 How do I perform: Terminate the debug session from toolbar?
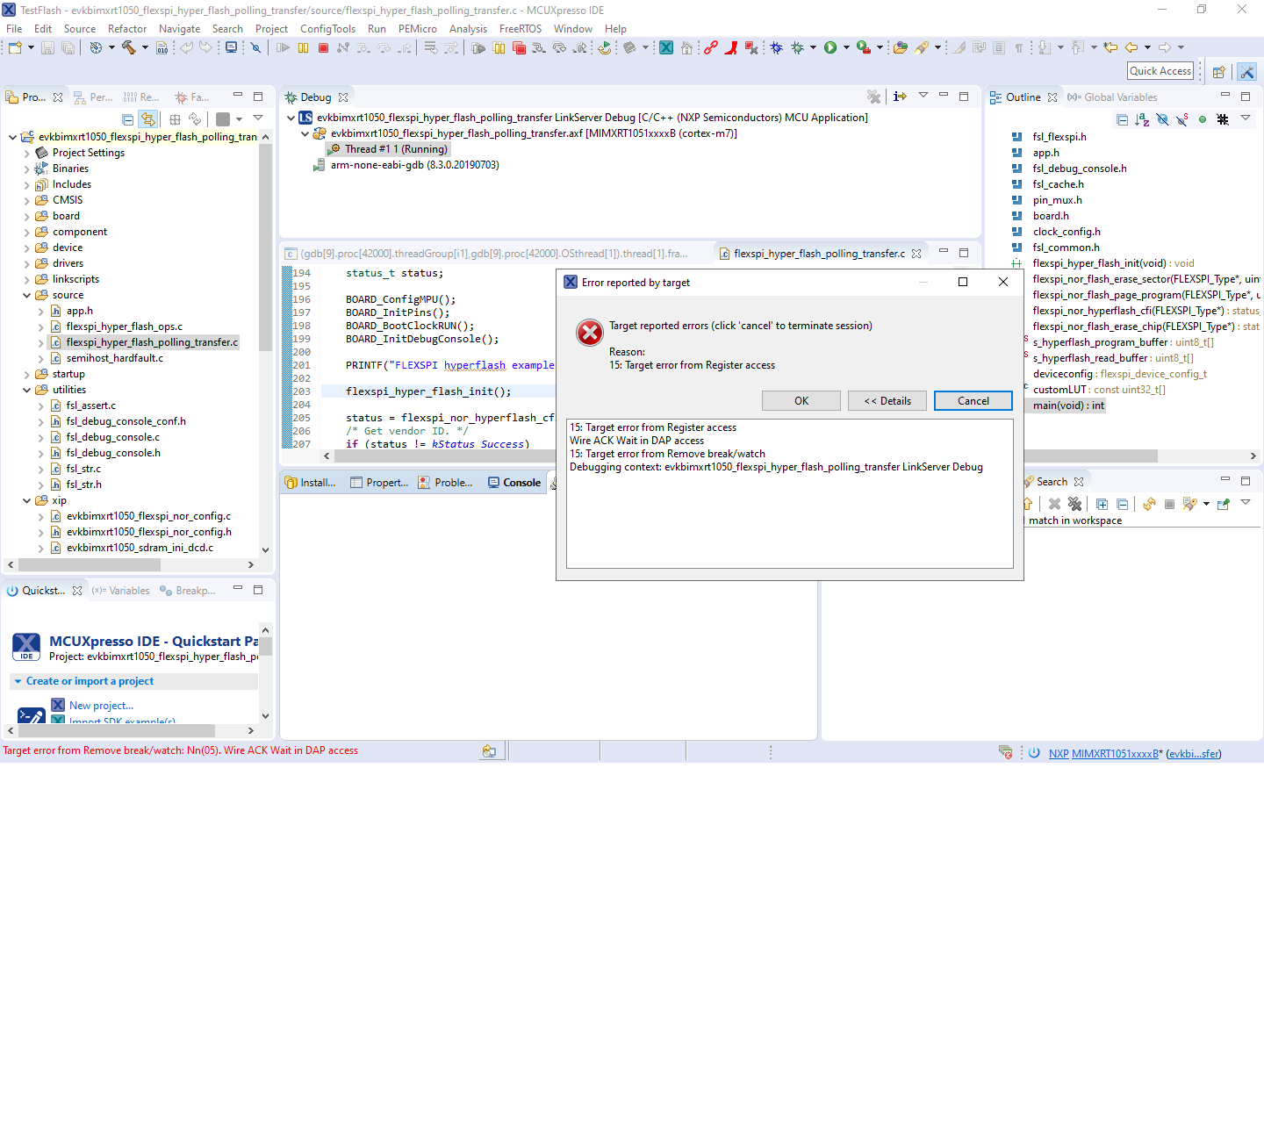323,48
